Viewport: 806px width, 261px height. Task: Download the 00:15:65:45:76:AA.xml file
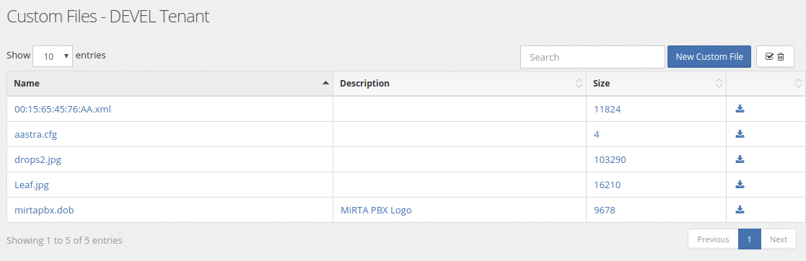tap(740, 108)
